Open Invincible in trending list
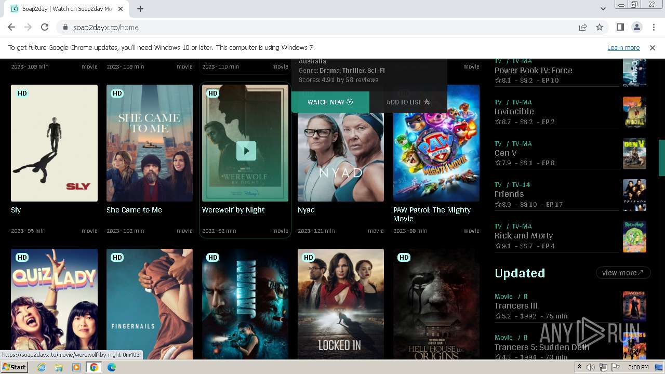Viewport: 665px width, 374px height. [x=514, y=112]
